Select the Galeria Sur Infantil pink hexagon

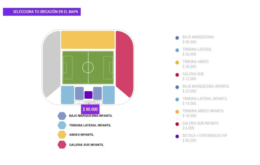pyautogui.click(x=62, y=145)
